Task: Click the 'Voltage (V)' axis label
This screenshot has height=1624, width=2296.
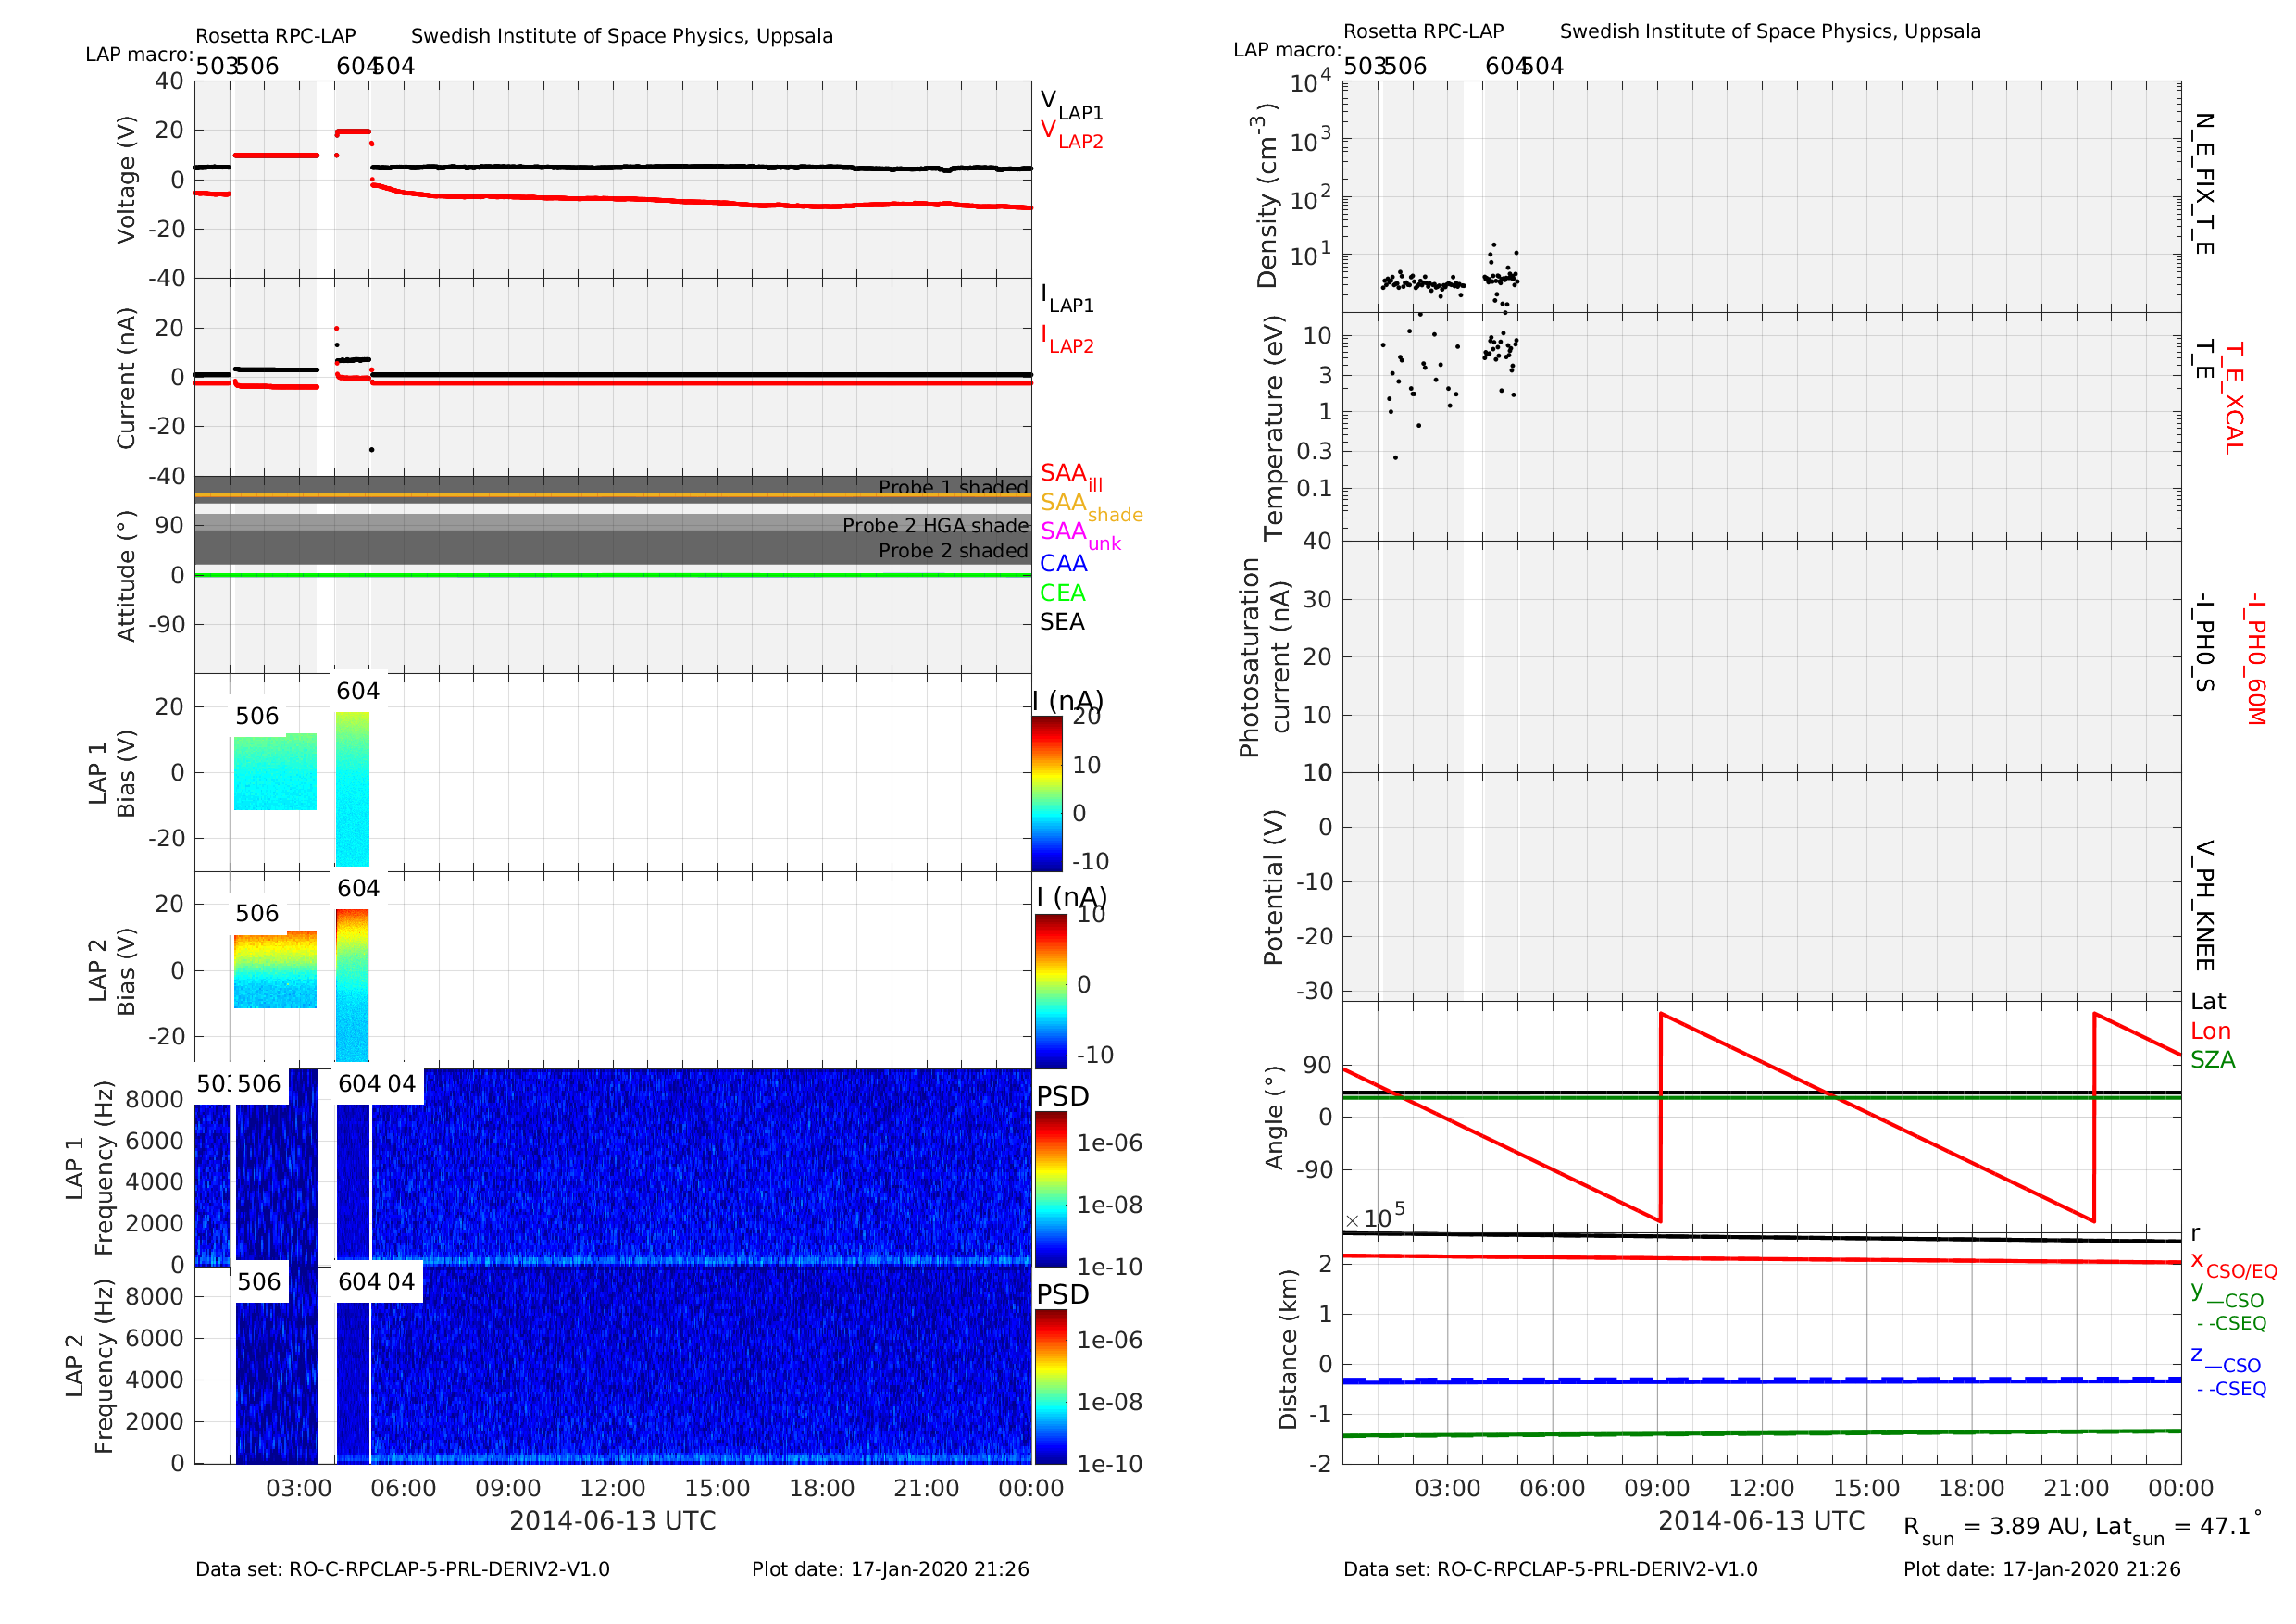Action: [126, 180]
